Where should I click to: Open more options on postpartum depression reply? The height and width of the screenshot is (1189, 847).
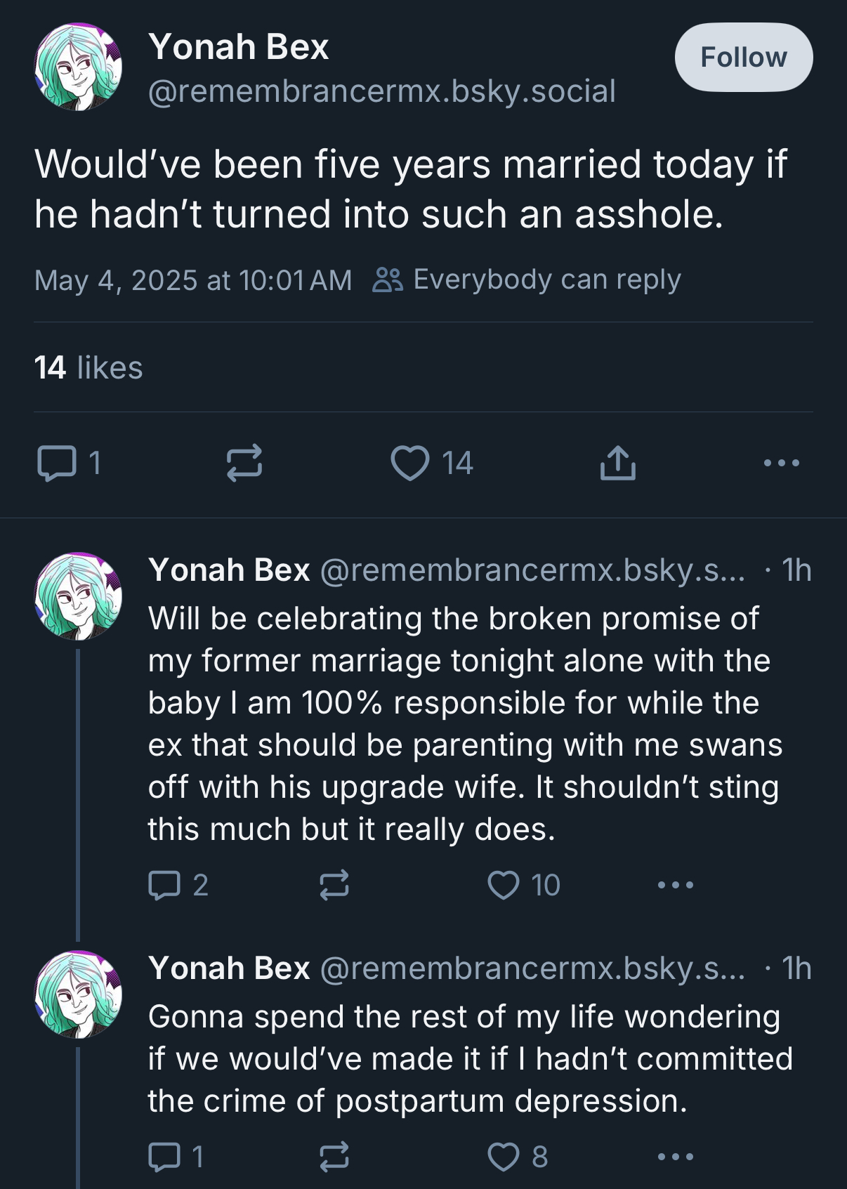click(x=676, y=1157)
